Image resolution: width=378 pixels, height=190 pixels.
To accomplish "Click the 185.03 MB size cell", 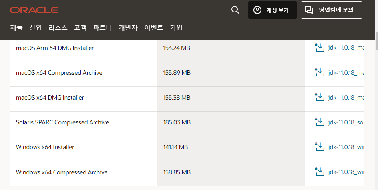I will pyautogui.click(x=231, y=124).
